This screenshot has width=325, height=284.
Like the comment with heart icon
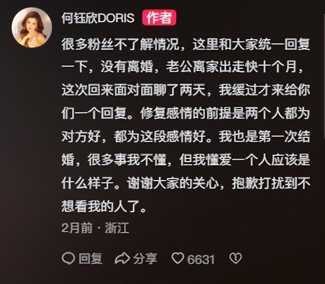[178, 258]
